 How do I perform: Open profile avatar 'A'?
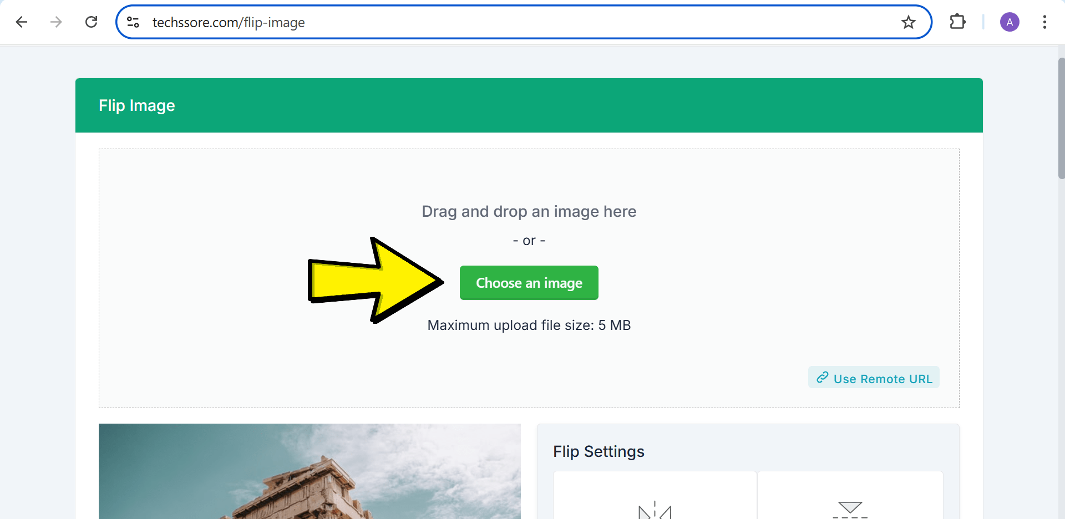[1010, 22]
